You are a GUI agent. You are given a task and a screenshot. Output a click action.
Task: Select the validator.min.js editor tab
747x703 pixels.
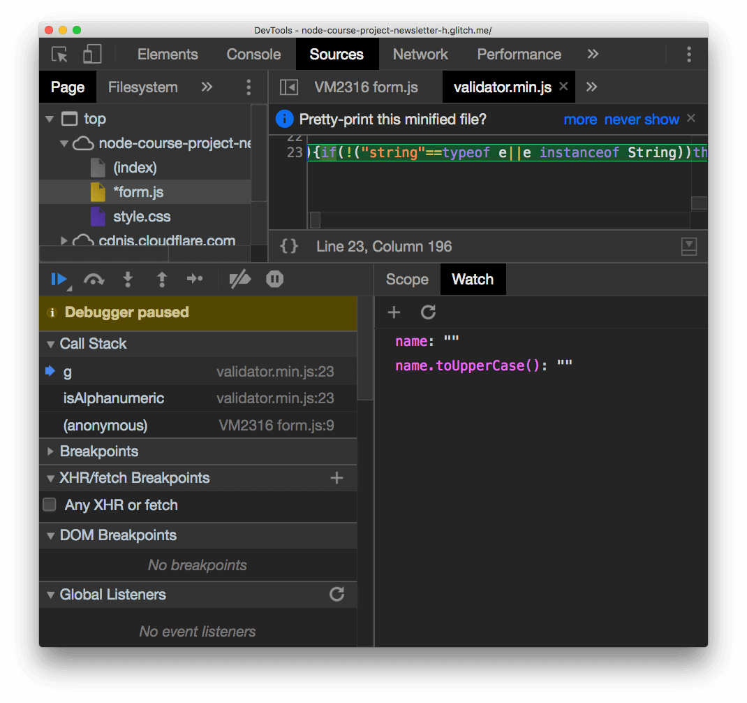[502, 87]
